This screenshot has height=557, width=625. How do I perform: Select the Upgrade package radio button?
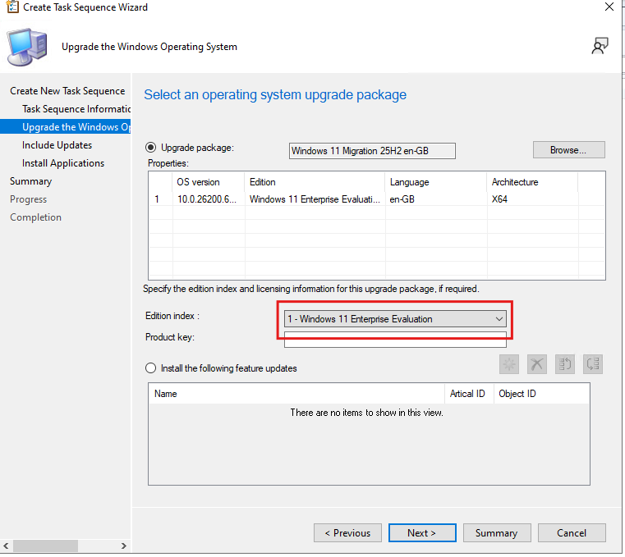pos(151,148)
